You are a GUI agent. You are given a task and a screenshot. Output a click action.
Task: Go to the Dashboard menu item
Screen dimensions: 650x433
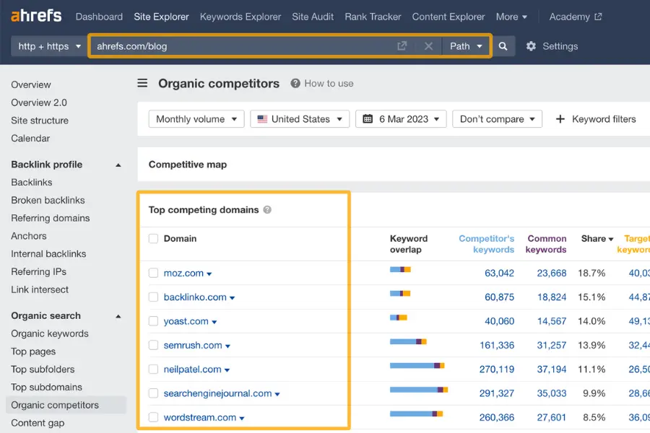pos(99,16)
